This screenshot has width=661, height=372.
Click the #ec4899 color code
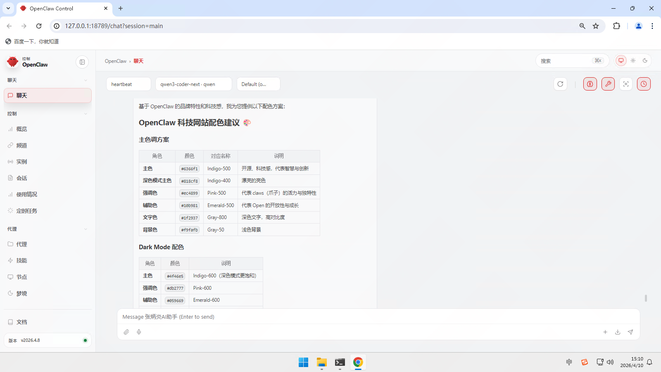tap(190, 193)
